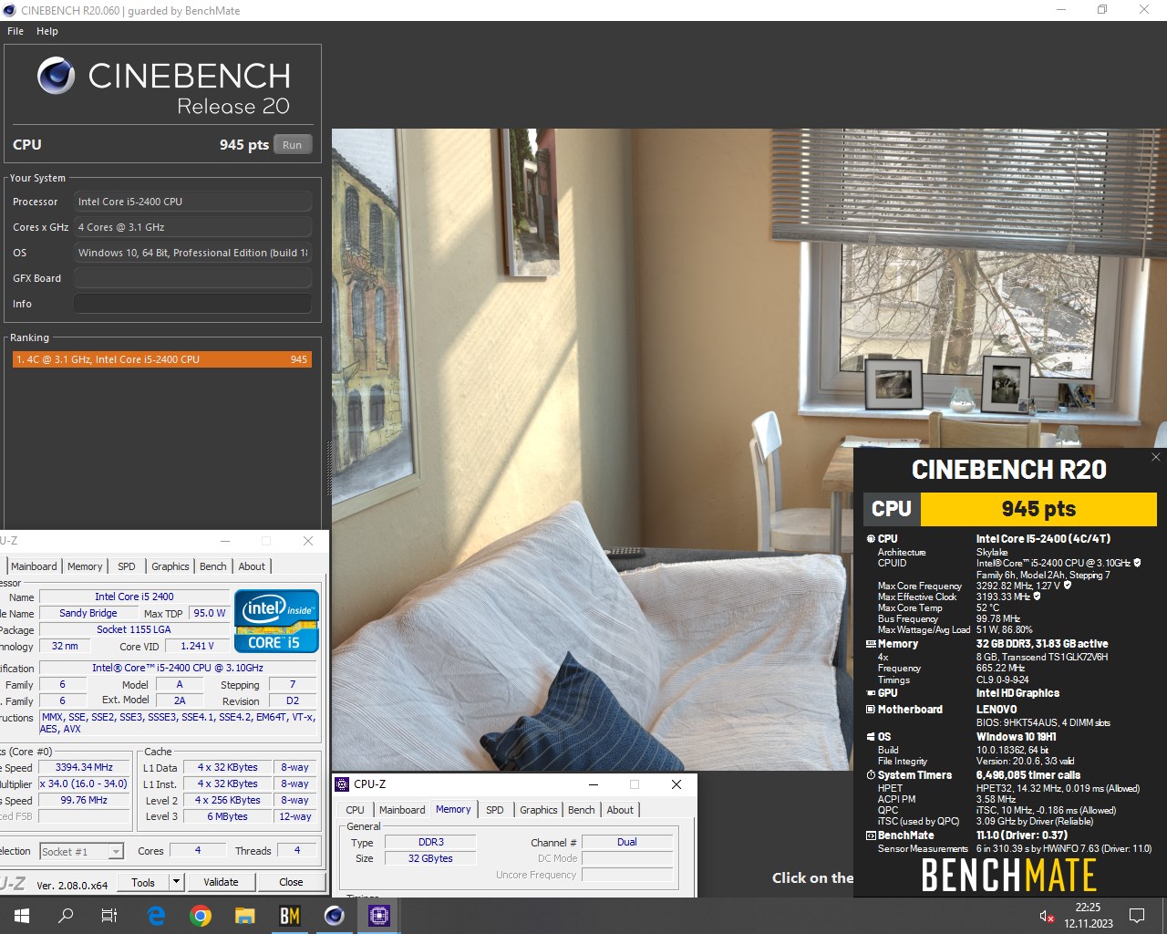Open notification center icon
Screen dimensions: 1167x934
click(1137, 916)
